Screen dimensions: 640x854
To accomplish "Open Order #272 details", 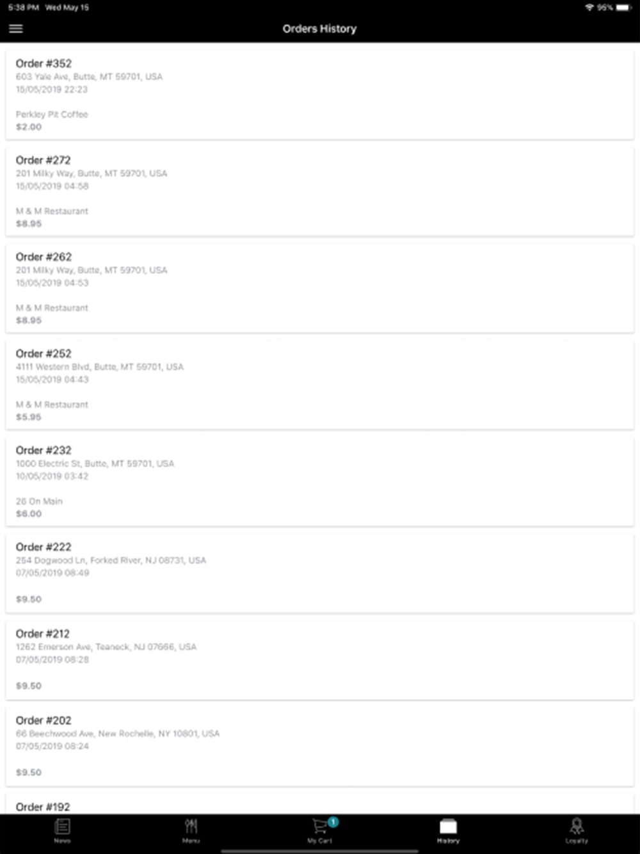I will point(319,191).
